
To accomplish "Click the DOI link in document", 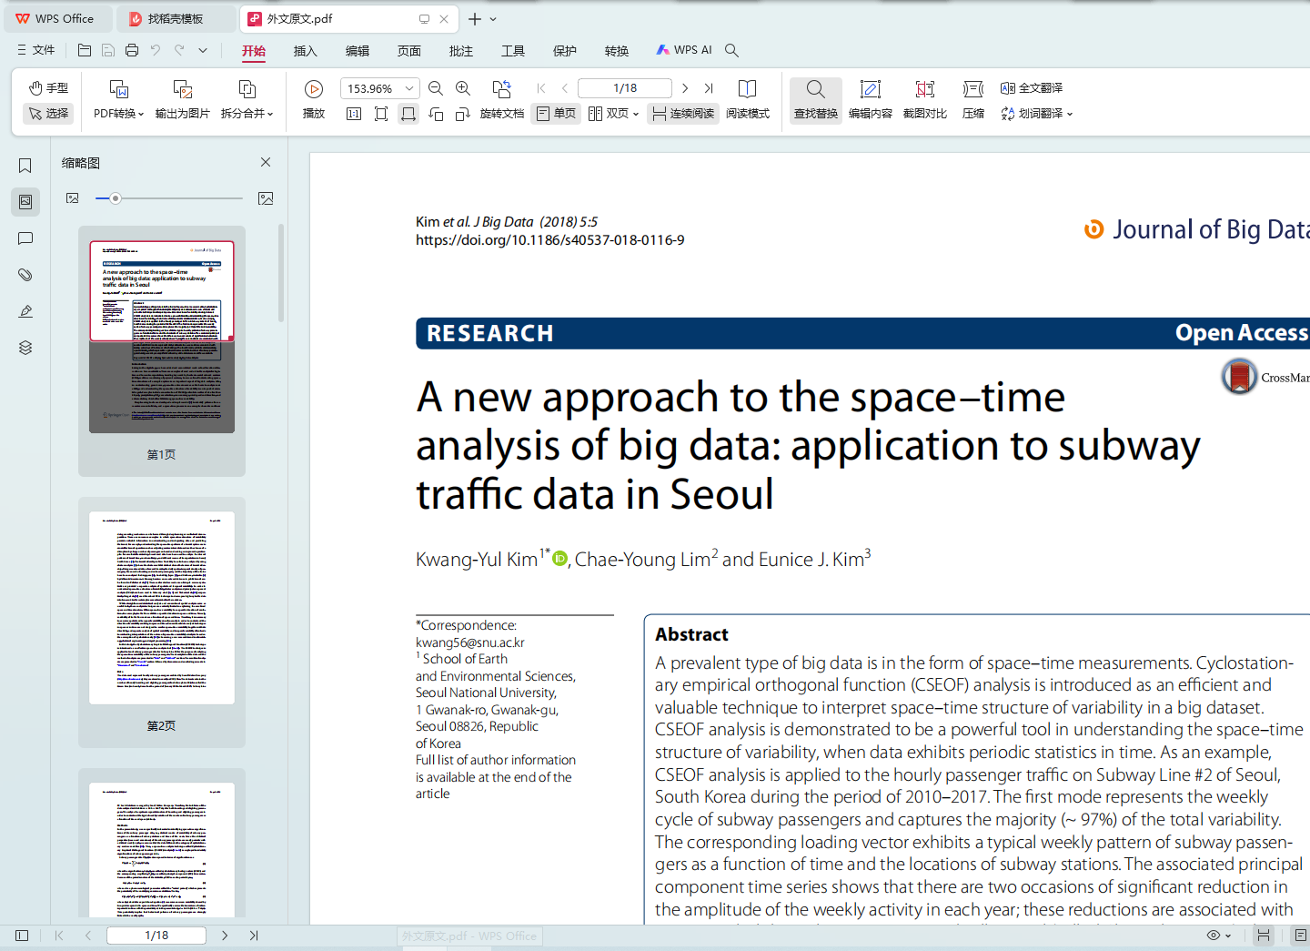I will point(549,240).
